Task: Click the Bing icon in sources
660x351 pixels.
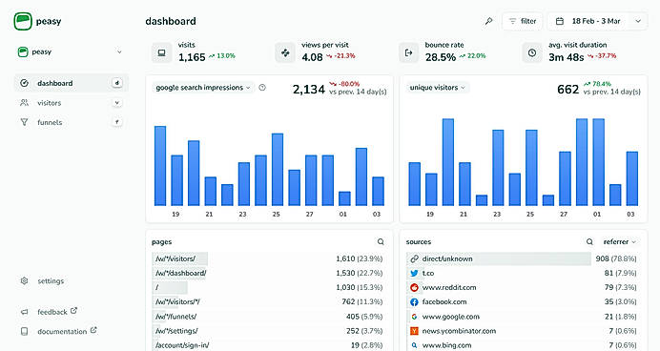Action: pos(414,345)
